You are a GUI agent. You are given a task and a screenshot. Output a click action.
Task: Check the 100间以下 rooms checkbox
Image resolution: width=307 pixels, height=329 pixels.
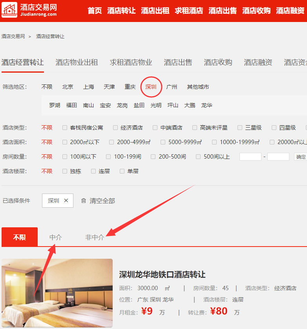[x=65, y=157]
